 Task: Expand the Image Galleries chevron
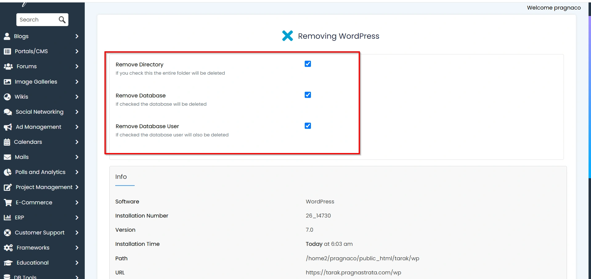click(x=77, y=82)
